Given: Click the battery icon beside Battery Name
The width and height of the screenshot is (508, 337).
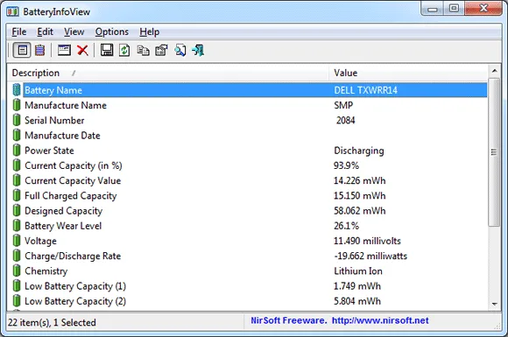Looking at the screenshot, I should click(x=17, y=90).
